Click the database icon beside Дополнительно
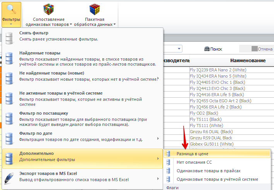This screenshot has height=190, width=274. tap(9, 159)
